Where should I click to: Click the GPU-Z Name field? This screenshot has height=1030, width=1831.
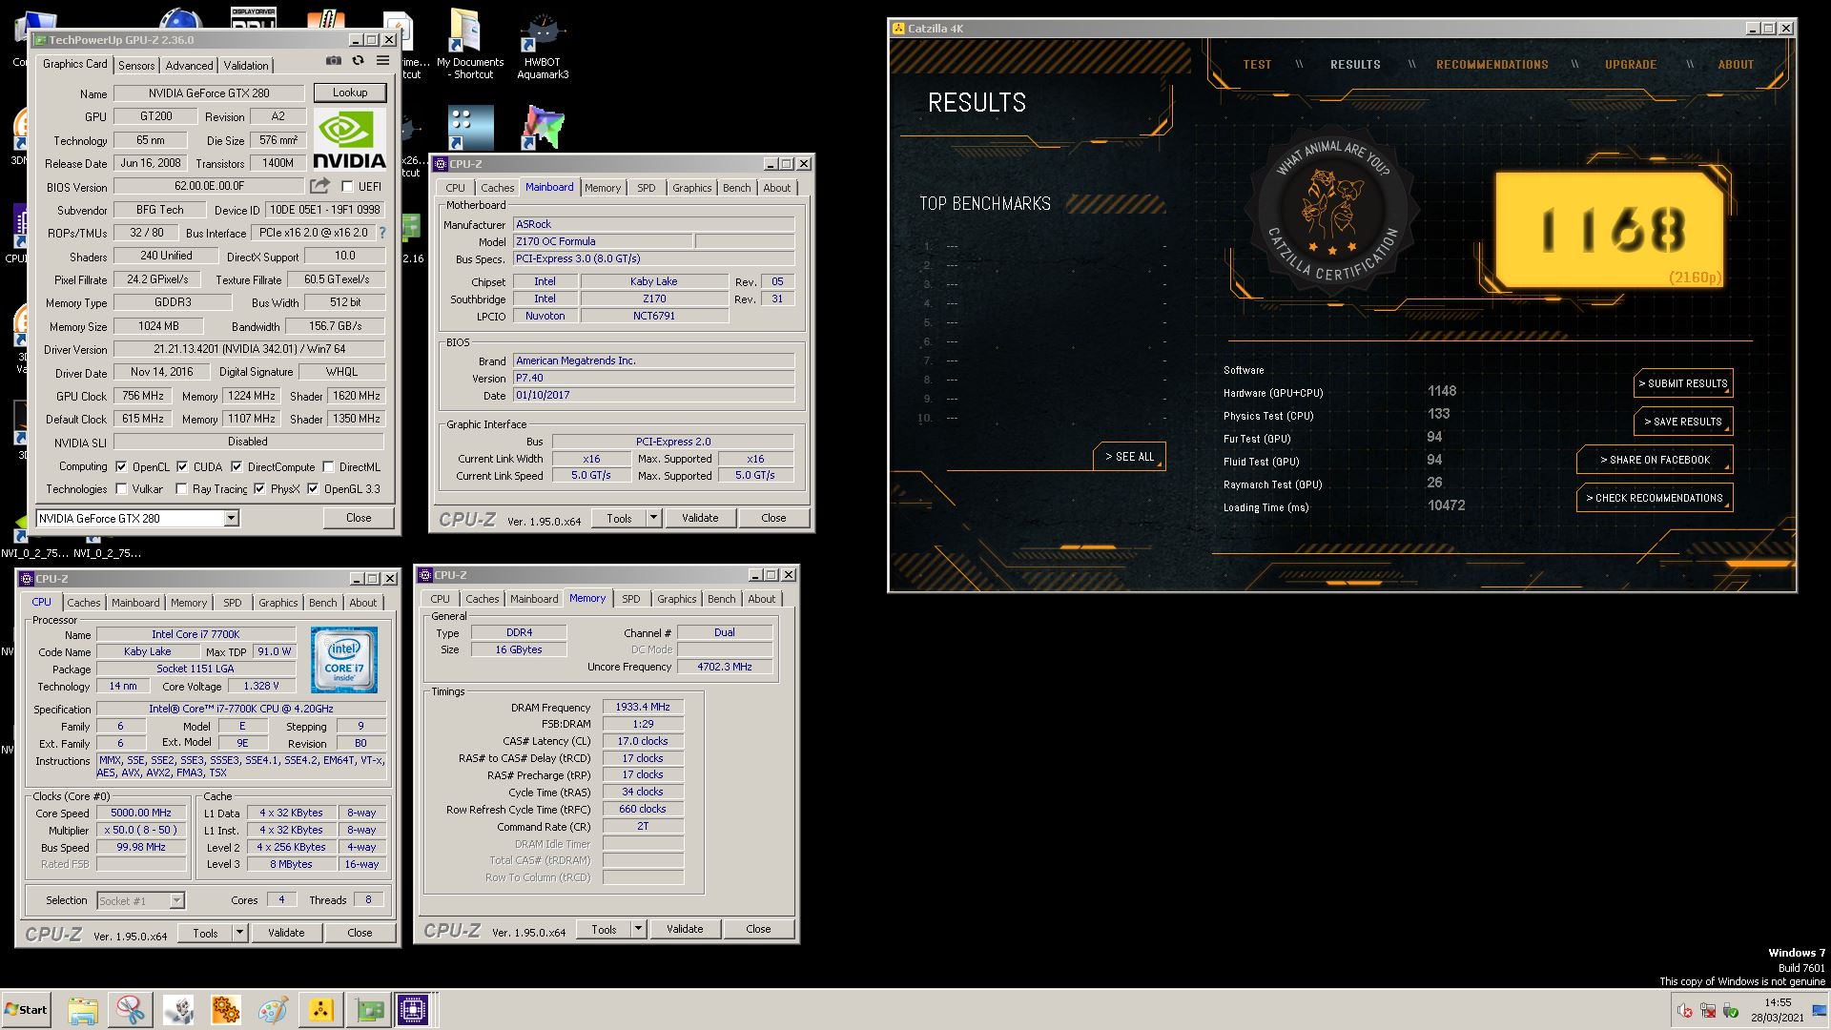pyautogui.click(x=209, y=93)
